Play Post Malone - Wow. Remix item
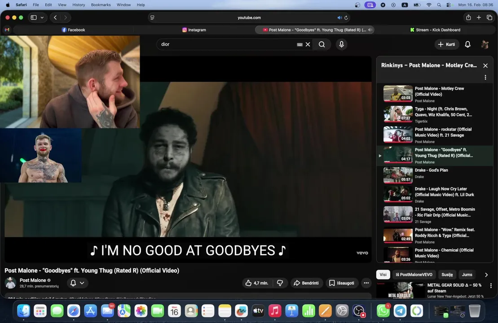Image resolution: width=498 pixels, height=323 pixels. point(434,236)
